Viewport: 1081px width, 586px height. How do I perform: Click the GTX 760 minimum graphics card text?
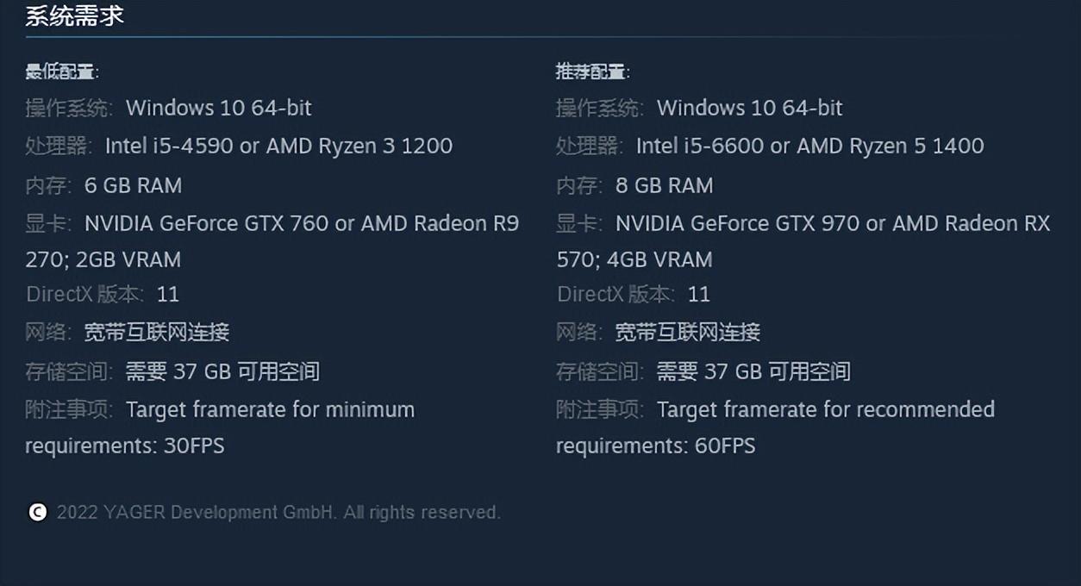pyautogui.click(x=286, y=223)
